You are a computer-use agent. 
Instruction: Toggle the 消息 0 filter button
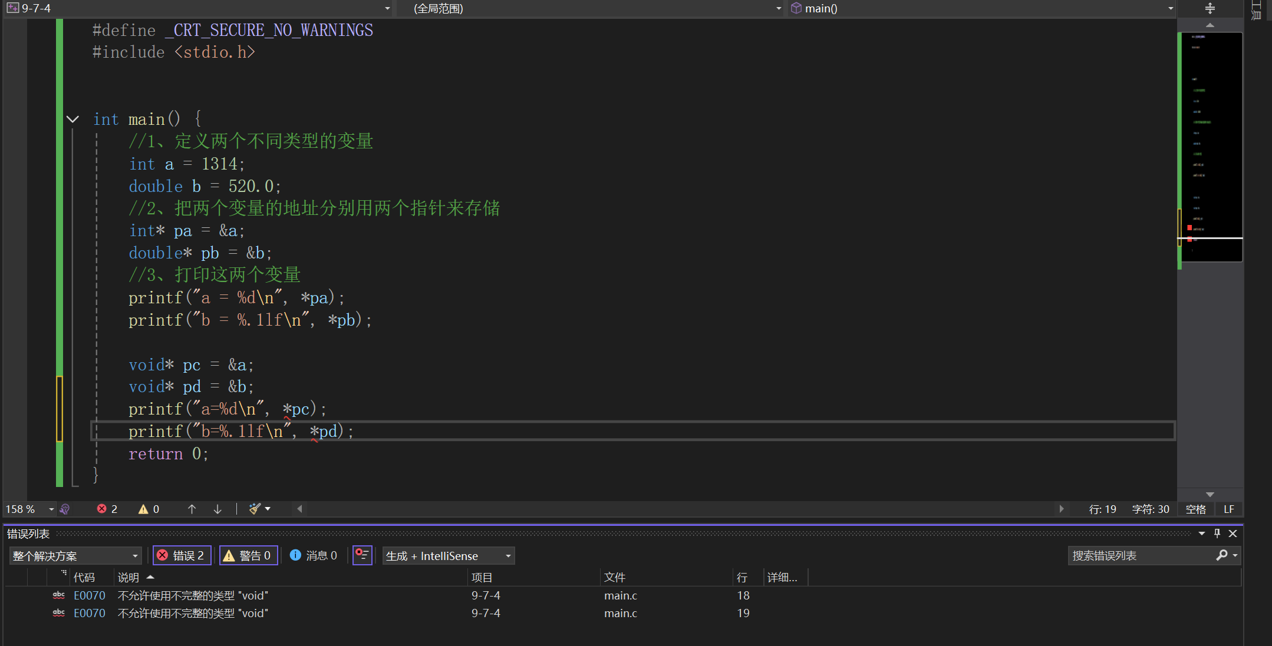[x=314, y=555]
